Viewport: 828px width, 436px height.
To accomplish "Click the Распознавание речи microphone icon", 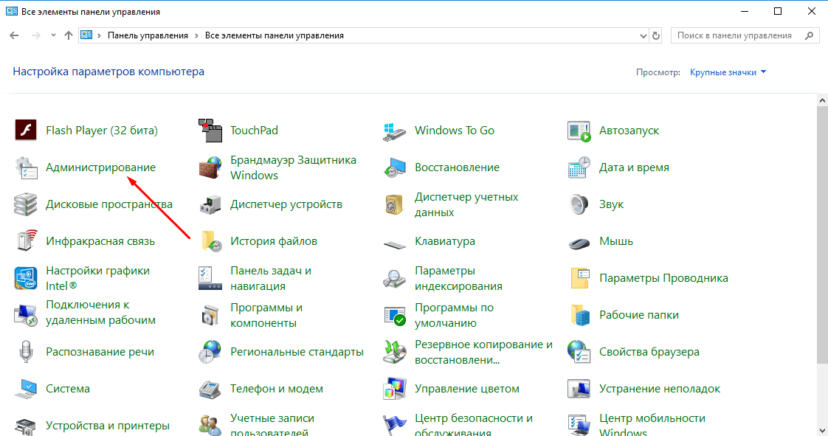I will coord(25,352).
